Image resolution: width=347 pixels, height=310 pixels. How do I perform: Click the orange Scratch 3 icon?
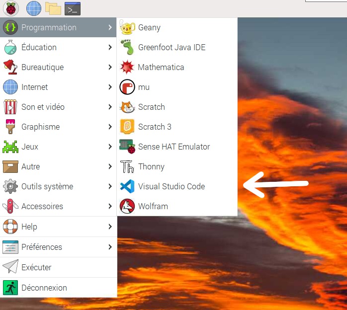[127, 127]
